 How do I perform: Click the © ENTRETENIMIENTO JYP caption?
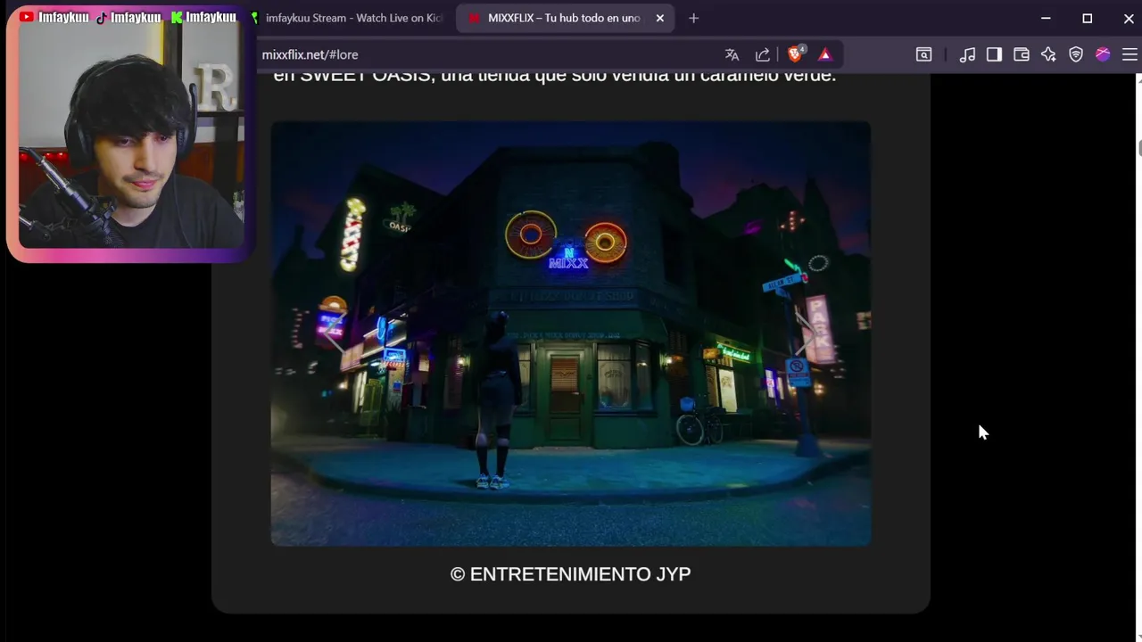571,574
